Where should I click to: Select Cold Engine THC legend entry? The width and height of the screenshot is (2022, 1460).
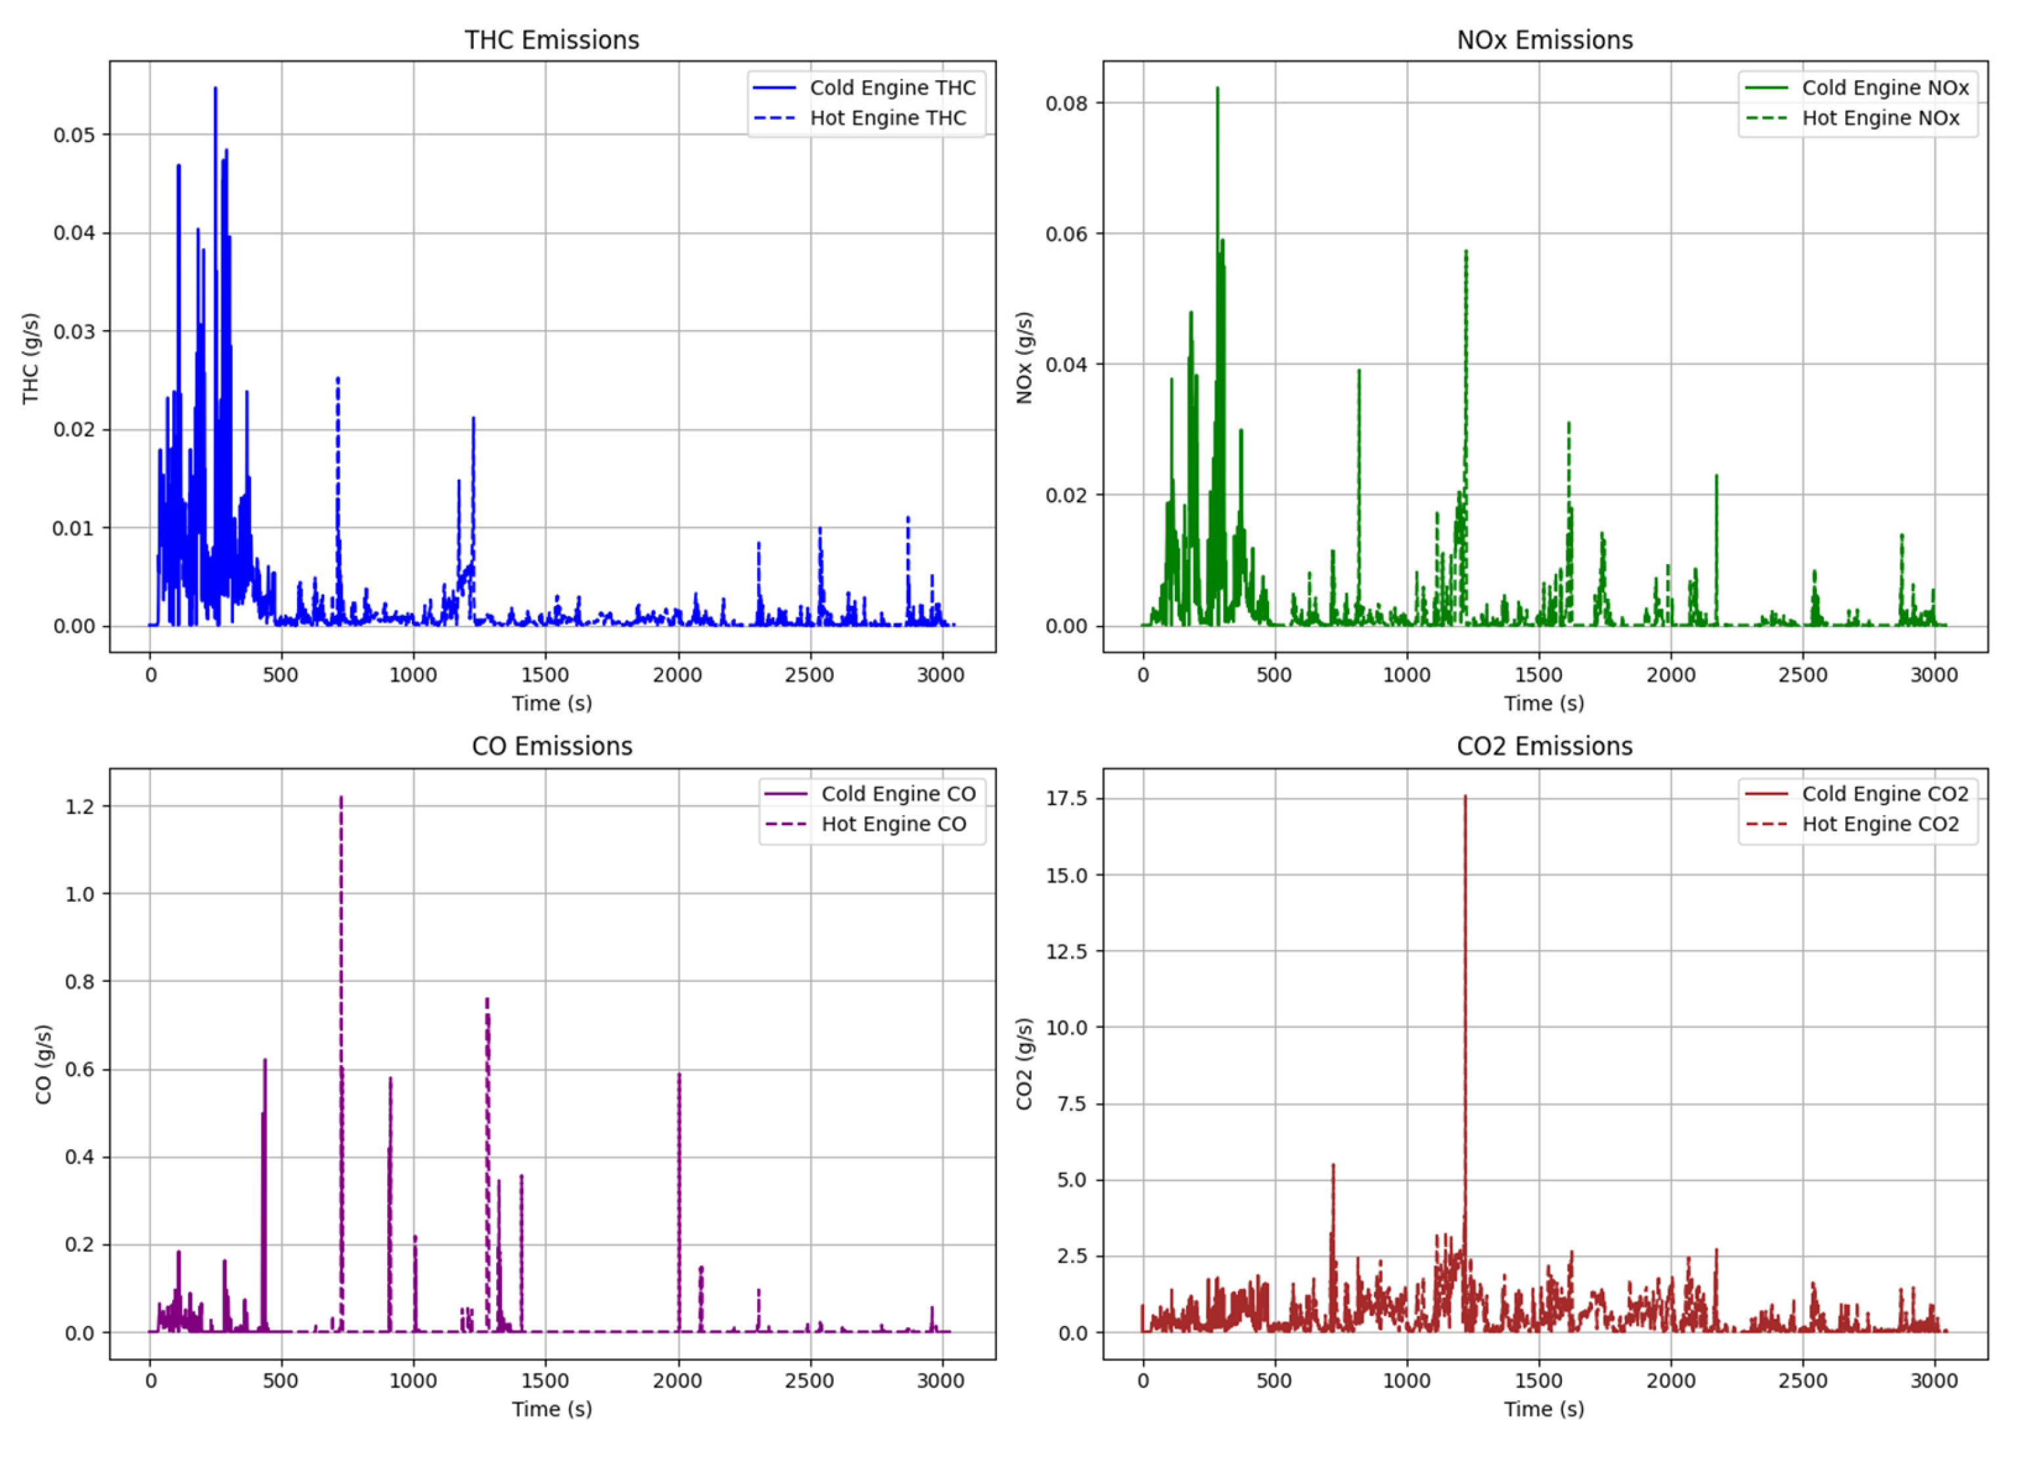tap(892, 87)
